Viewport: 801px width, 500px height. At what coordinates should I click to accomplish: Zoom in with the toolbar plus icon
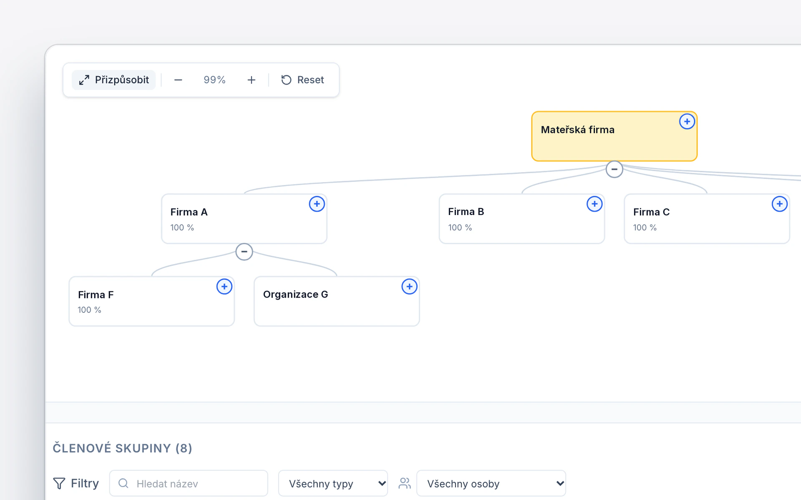(251, 80)
